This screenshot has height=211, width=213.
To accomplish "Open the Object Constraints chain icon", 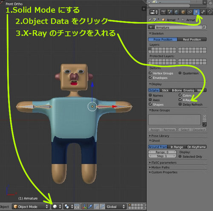I will [x=190, y=12].
